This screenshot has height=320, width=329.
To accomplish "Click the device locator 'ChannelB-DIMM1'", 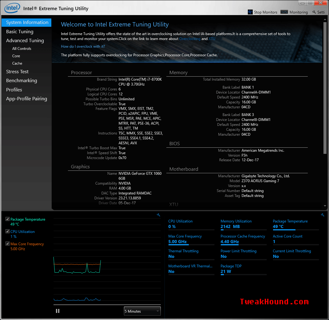I will (256, 120).
